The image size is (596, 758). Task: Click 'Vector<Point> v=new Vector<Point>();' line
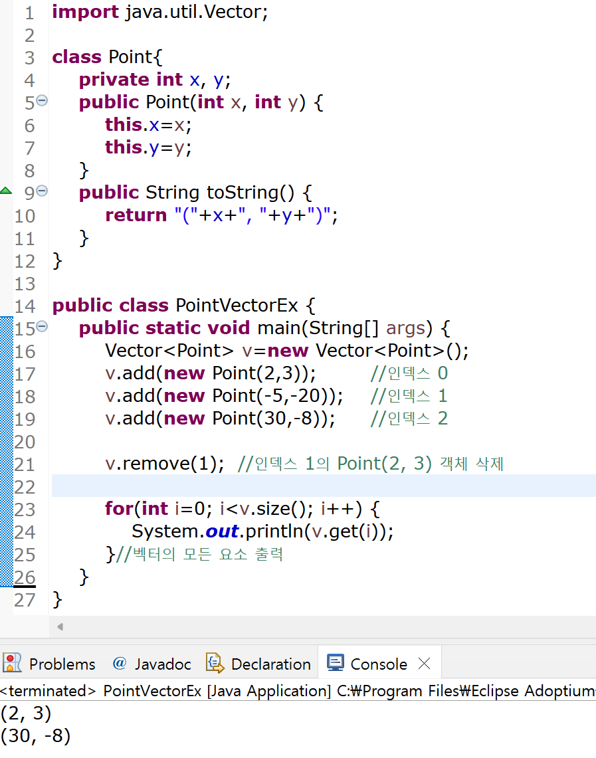tap(286, 351)
